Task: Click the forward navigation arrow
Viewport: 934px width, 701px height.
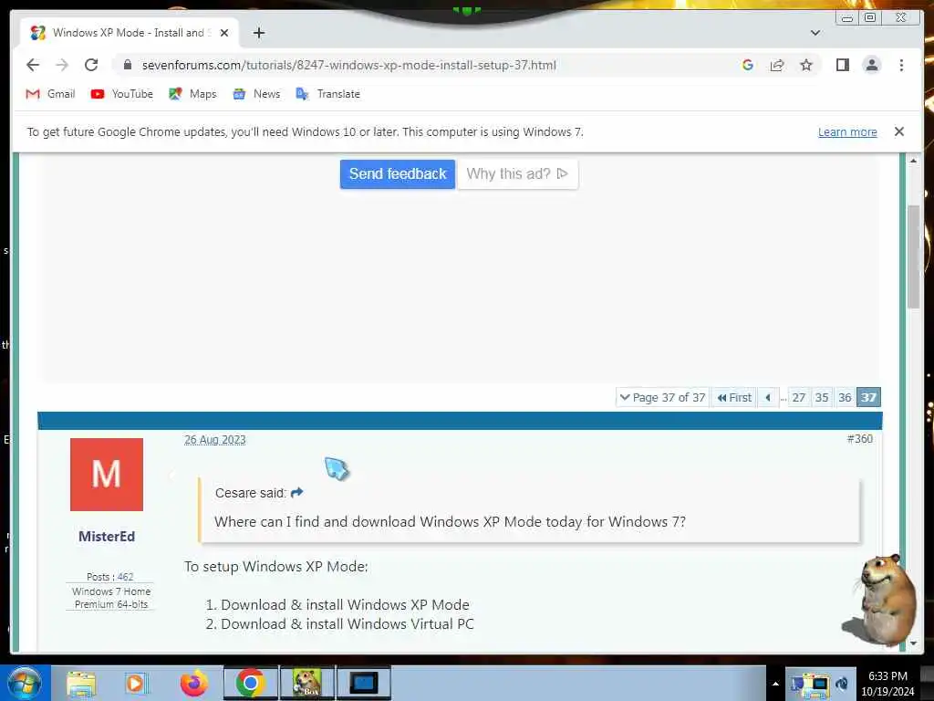Action: click(x=62, y=65)
